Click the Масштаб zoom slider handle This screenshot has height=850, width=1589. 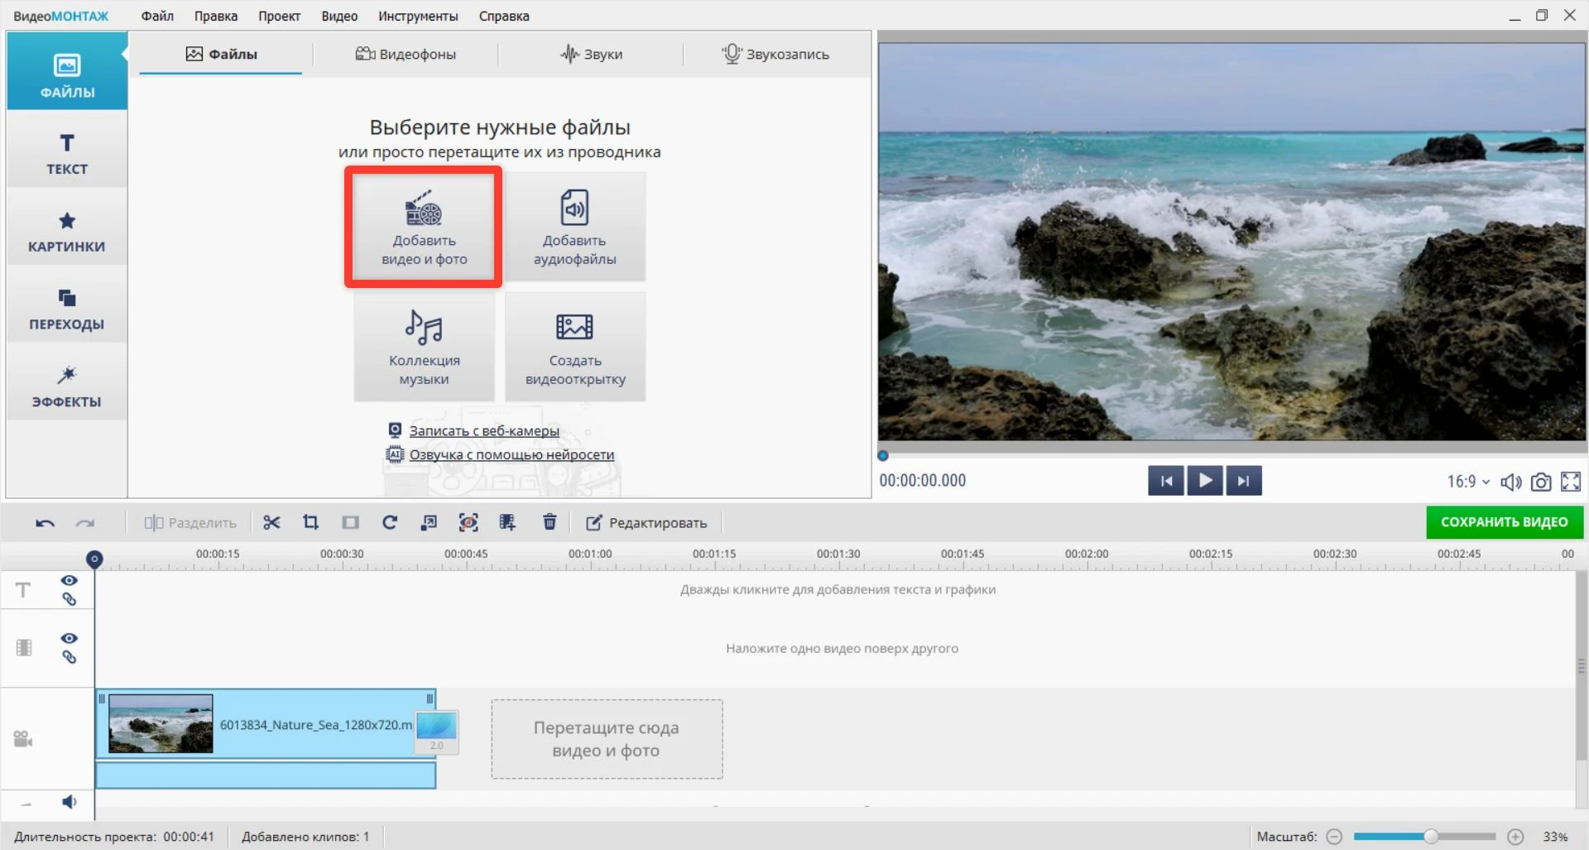[1430, 837]
